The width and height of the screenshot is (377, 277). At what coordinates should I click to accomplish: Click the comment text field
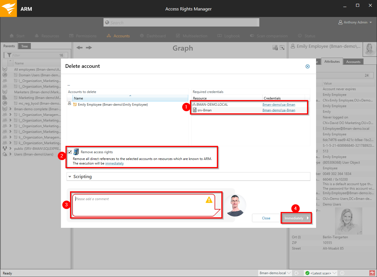(139, 205)
